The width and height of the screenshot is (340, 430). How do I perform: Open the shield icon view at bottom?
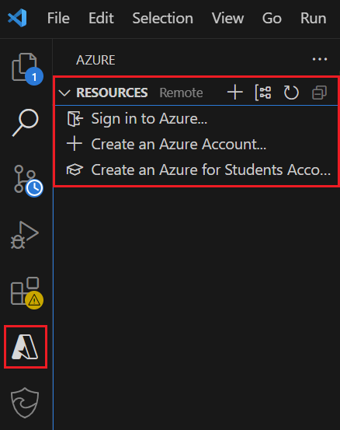[x=25, y=402]
